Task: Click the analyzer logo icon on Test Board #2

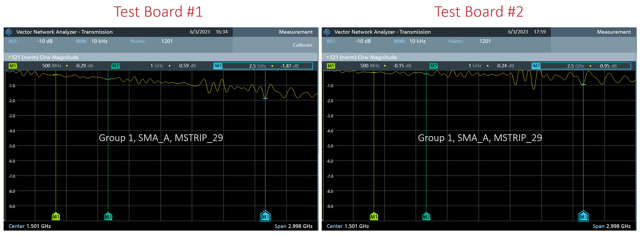Action: point(327,32)
